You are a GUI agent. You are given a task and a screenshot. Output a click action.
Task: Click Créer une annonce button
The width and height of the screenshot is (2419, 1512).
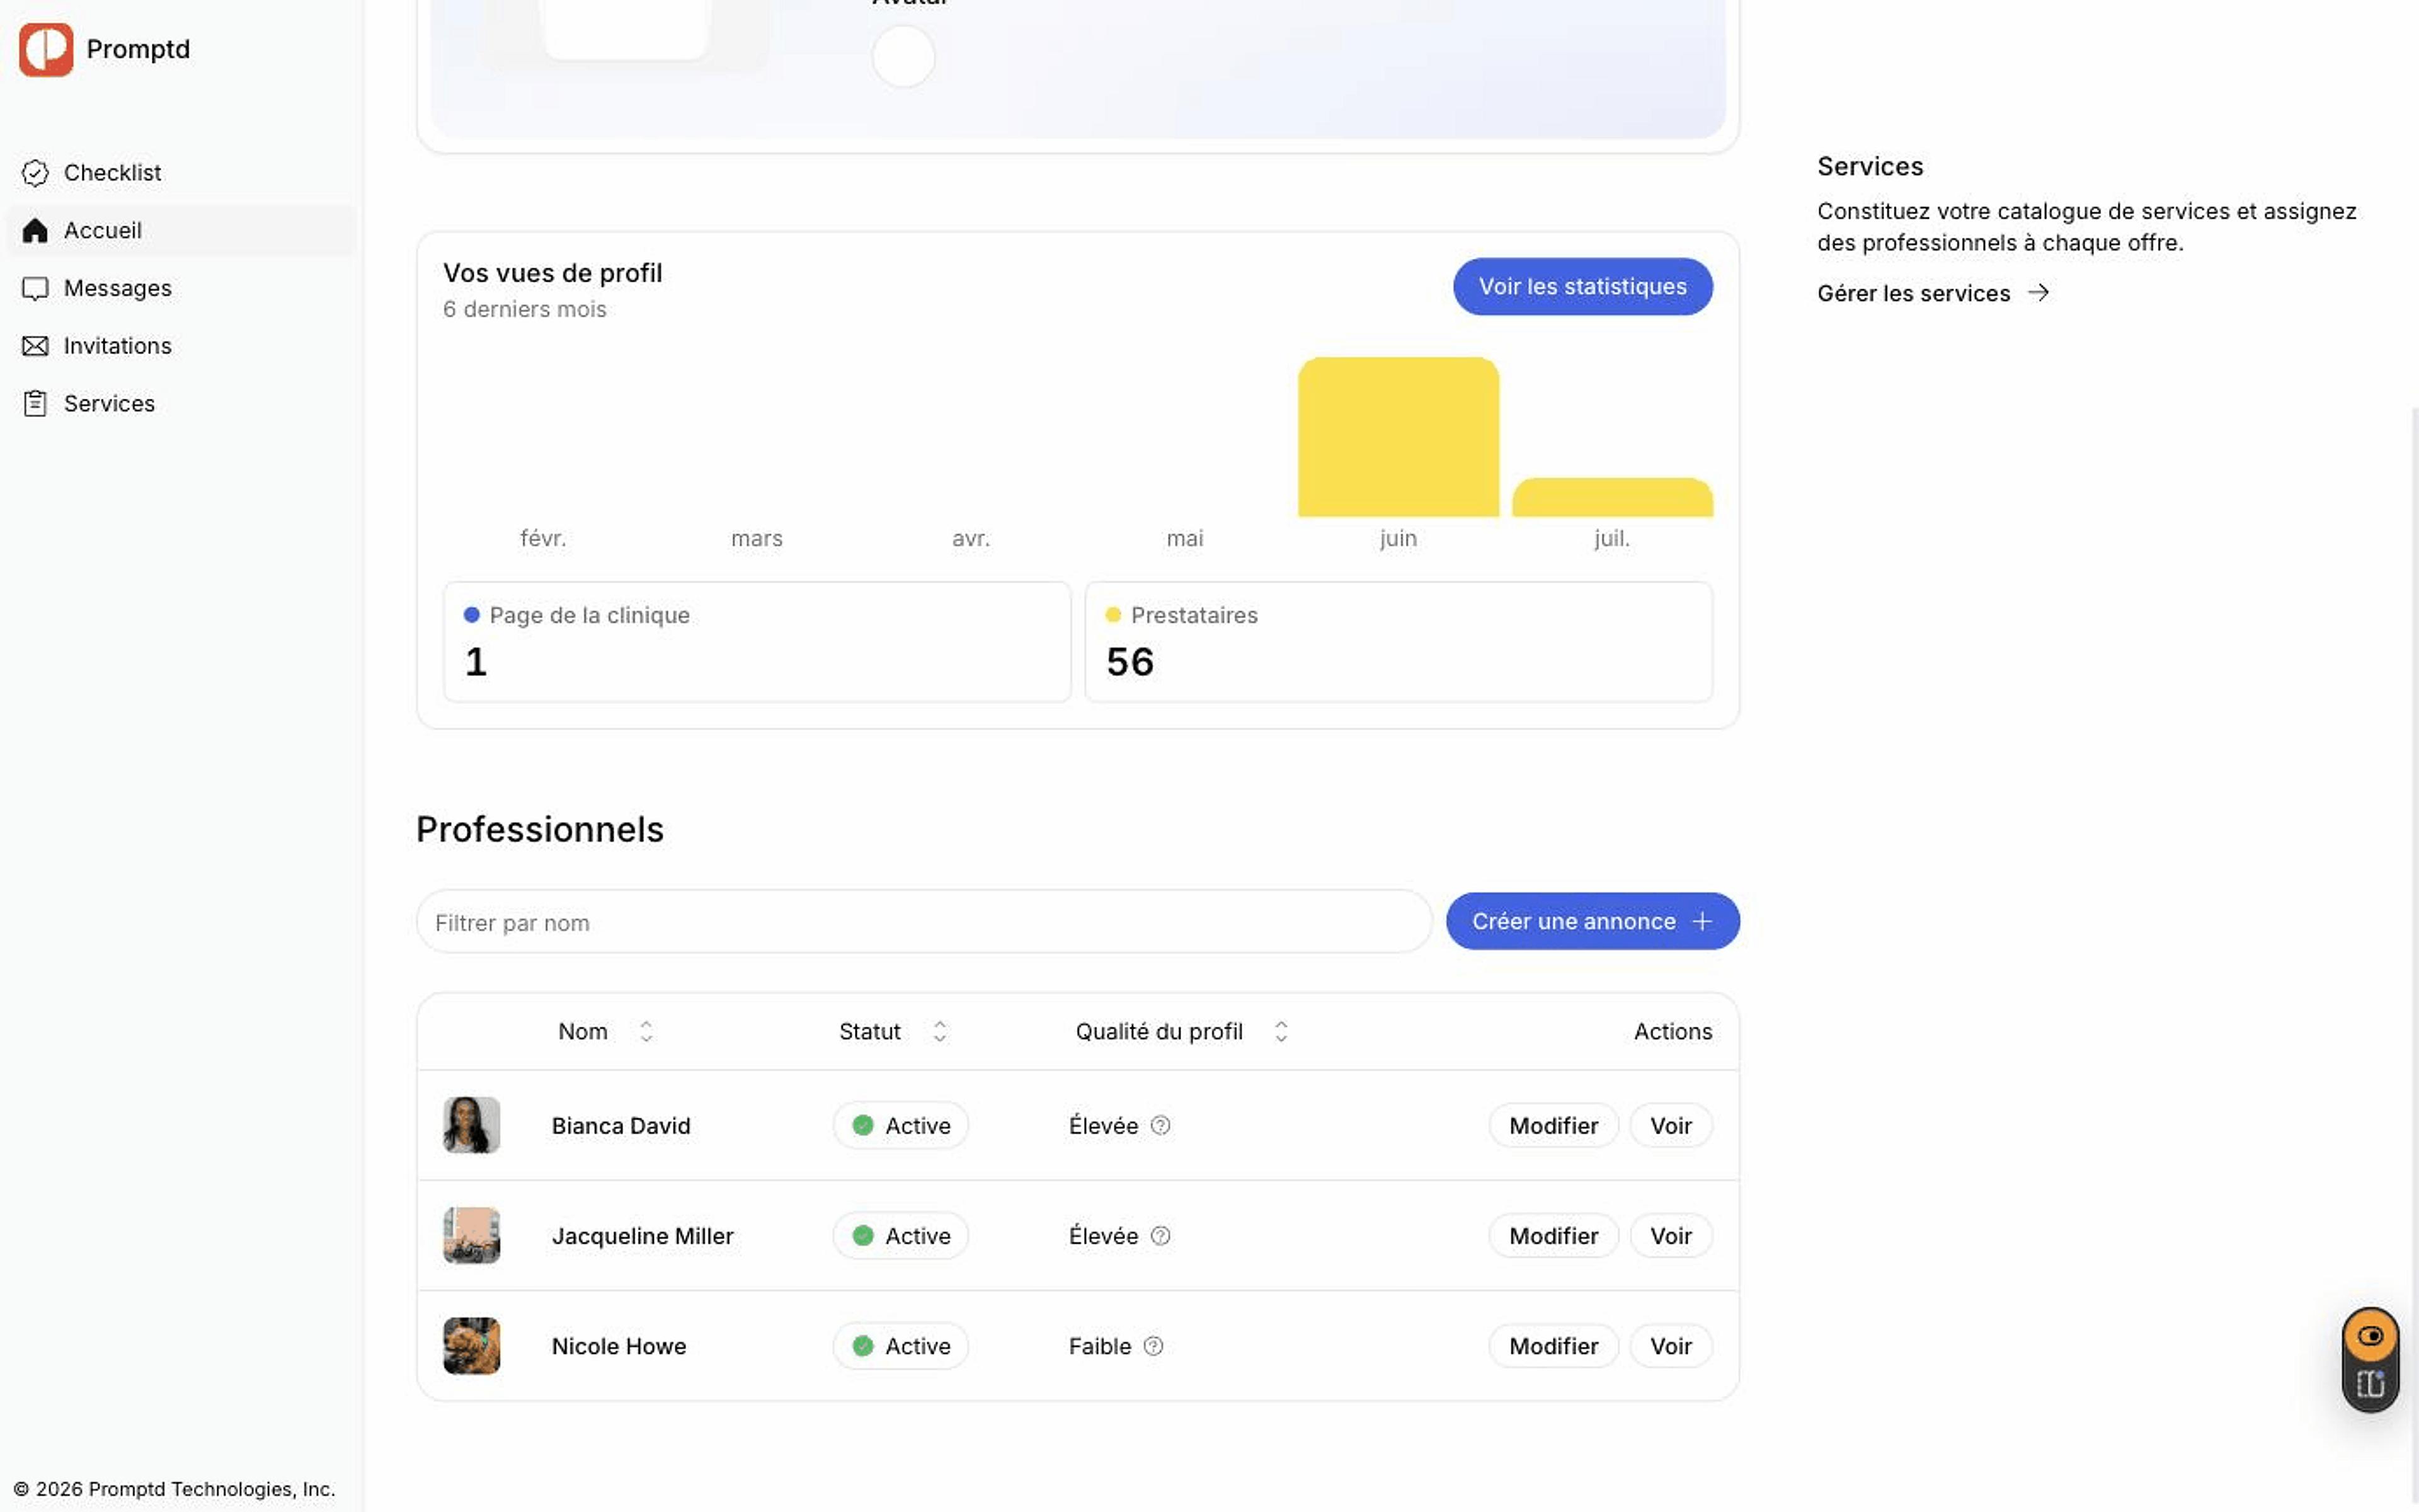click(x=1593, y=922)
